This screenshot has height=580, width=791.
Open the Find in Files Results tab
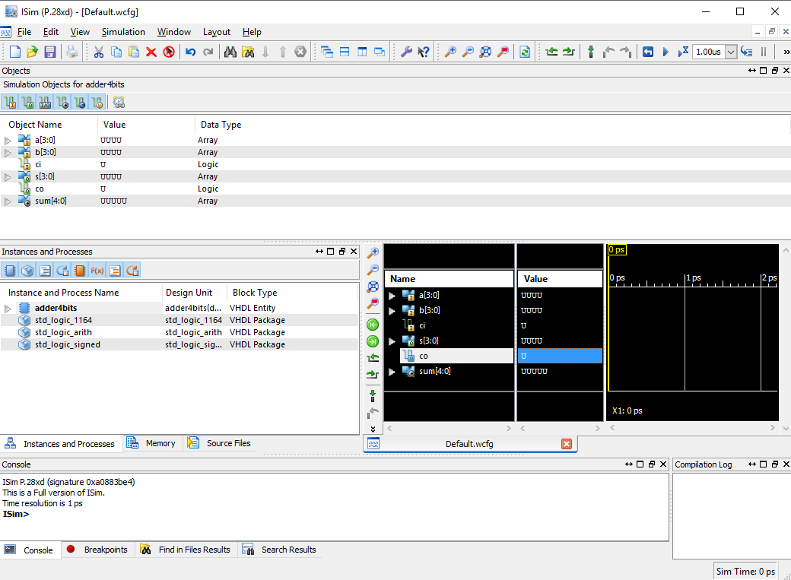tap(185, 550)
